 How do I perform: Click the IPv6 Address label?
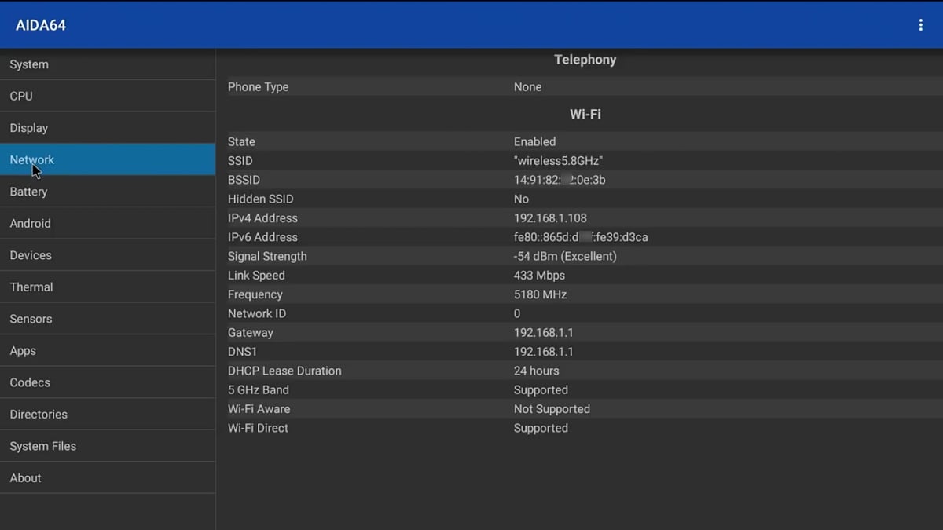pos(262,237)
